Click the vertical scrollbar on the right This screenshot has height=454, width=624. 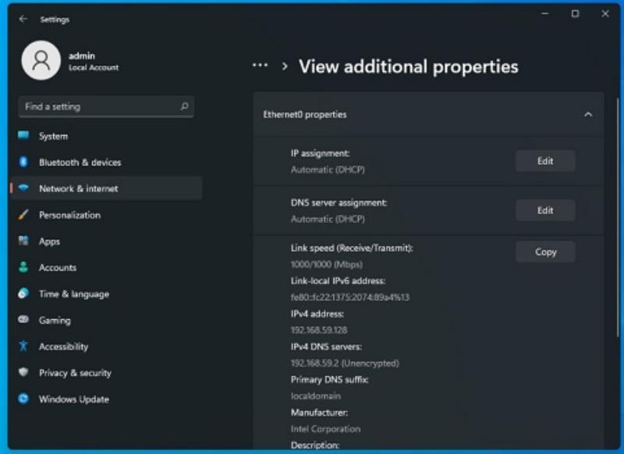pyautogui.click(x=618, y=217)
